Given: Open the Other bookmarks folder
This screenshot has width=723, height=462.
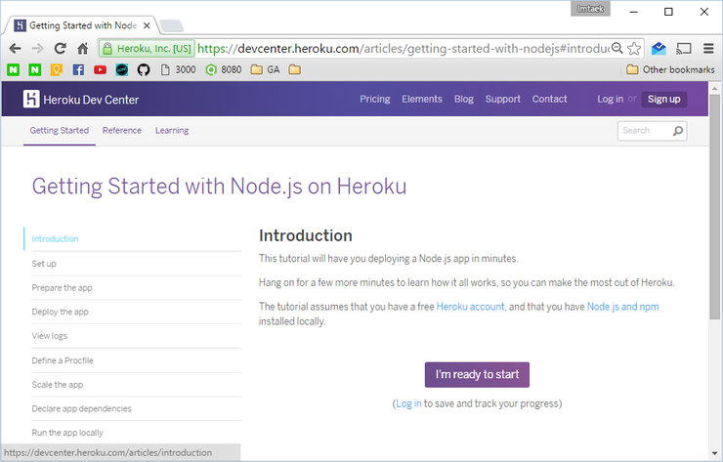Looking at the screenshot, I should (670, 69).
